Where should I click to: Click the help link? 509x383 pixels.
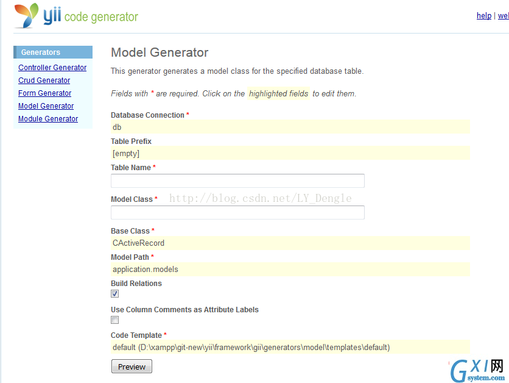point(483,16)
